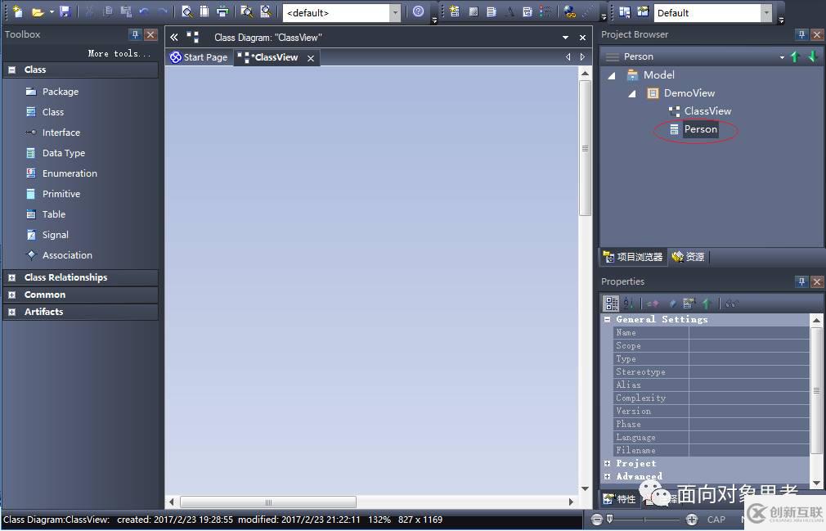Click the zoom slider handle
Viewport: 826px width, 531px height.
pos(609,520)
